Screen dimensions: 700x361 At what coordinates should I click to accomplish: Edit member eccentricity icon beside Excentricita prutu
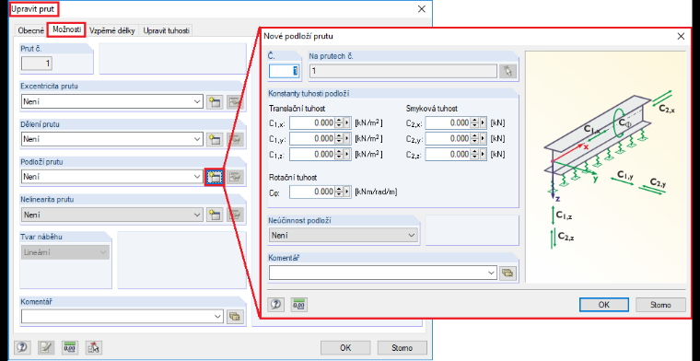click(x=235, y=101)
